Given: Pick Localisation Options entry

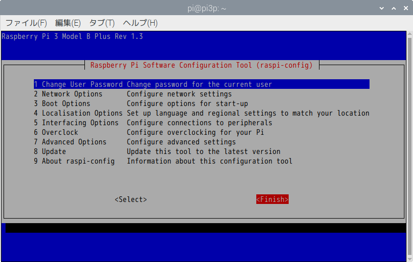Looking at the screenshot, I should (x=78, y=113).
